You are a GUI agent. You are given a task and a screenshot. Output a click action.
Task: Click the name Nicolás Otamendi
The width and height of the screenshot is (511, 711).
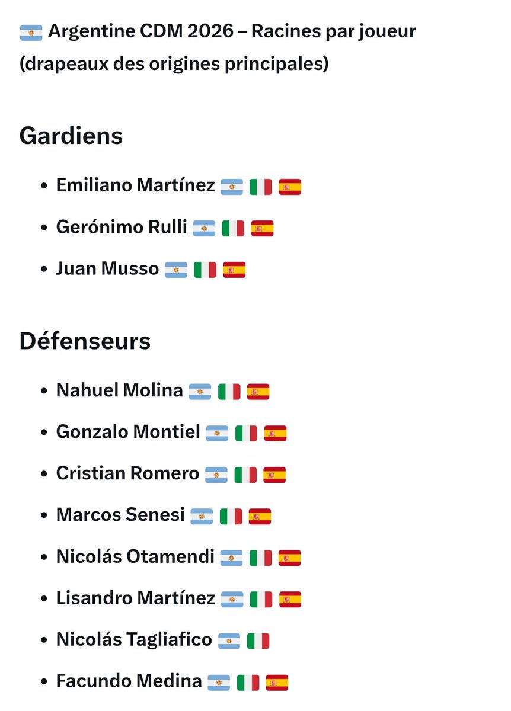pyautogui.click(x=135, y=557)
